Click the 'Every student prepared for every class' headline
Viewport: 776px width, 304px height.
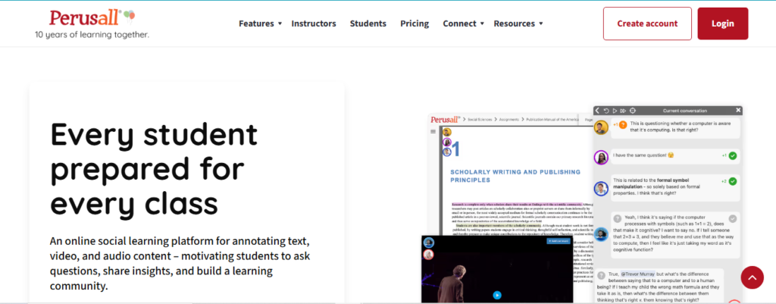click(x=155, y=168)
